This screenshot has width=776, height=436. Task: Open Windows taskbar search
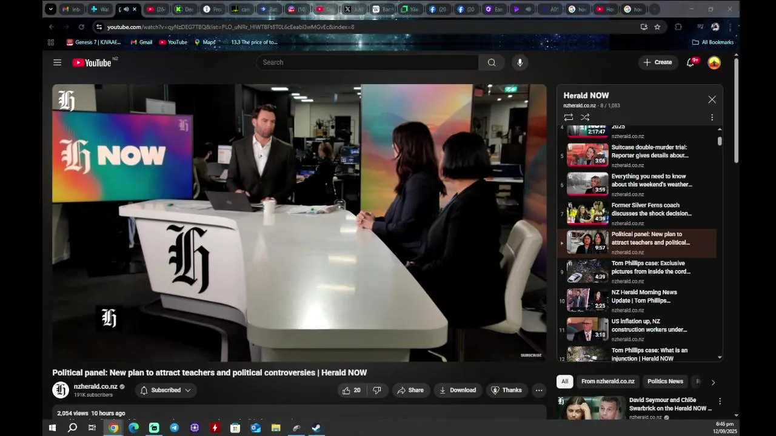(x=72, y=428)
